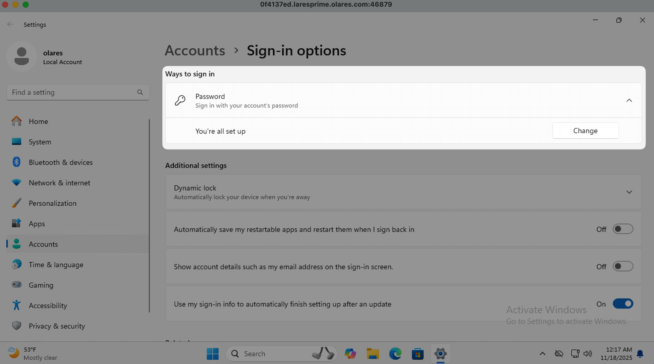
Task: Click the back arrow in Settings
Action: pos(11,24)
